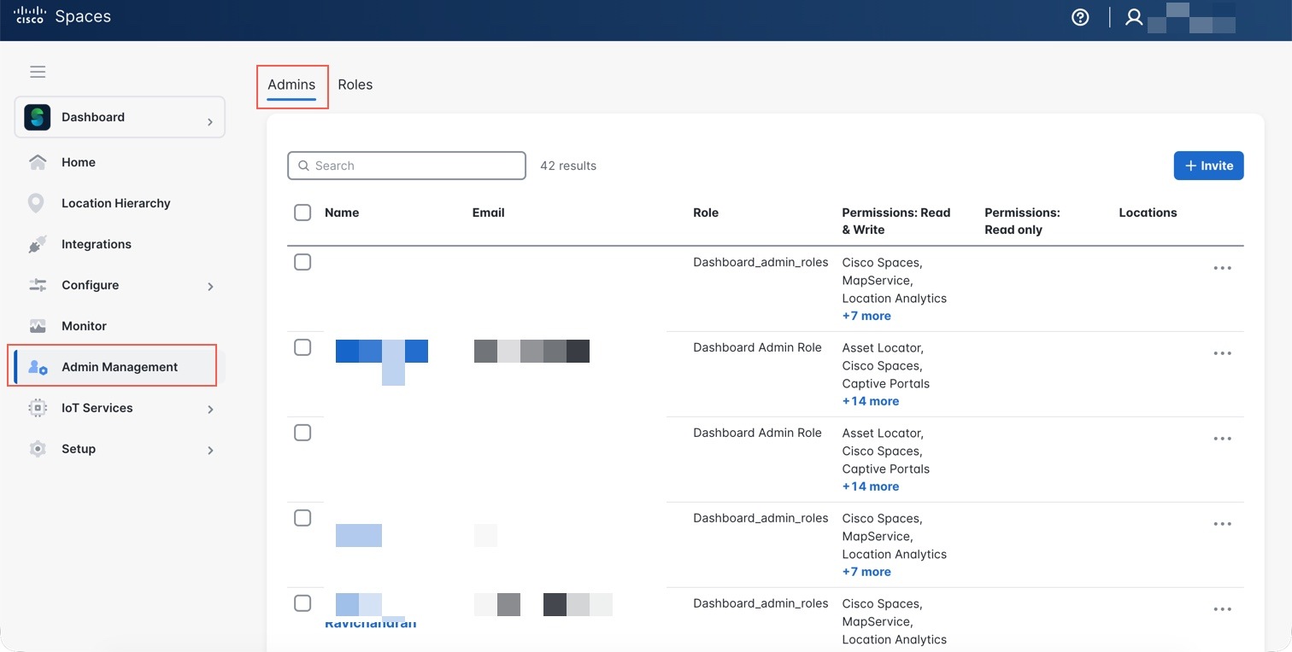Collapse the sidebar with the hamburger icon

pos(38,72)
